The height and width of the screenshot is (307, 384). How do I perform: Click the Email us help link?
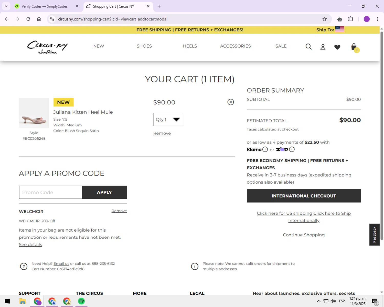(x=61, y=264)
